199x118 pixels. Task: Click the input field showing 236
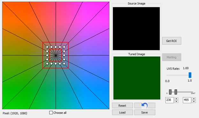(x=170, y=100)
